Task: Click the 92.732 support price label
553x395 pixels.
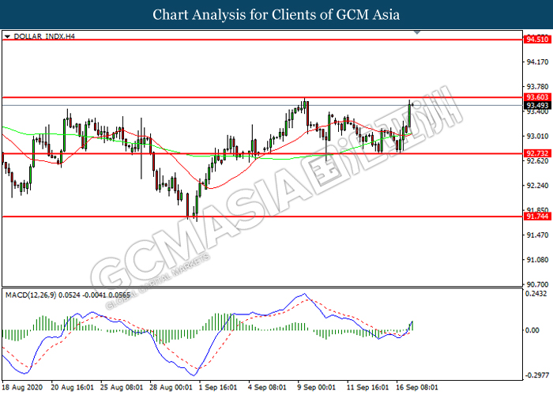Action: coord(537,153)
